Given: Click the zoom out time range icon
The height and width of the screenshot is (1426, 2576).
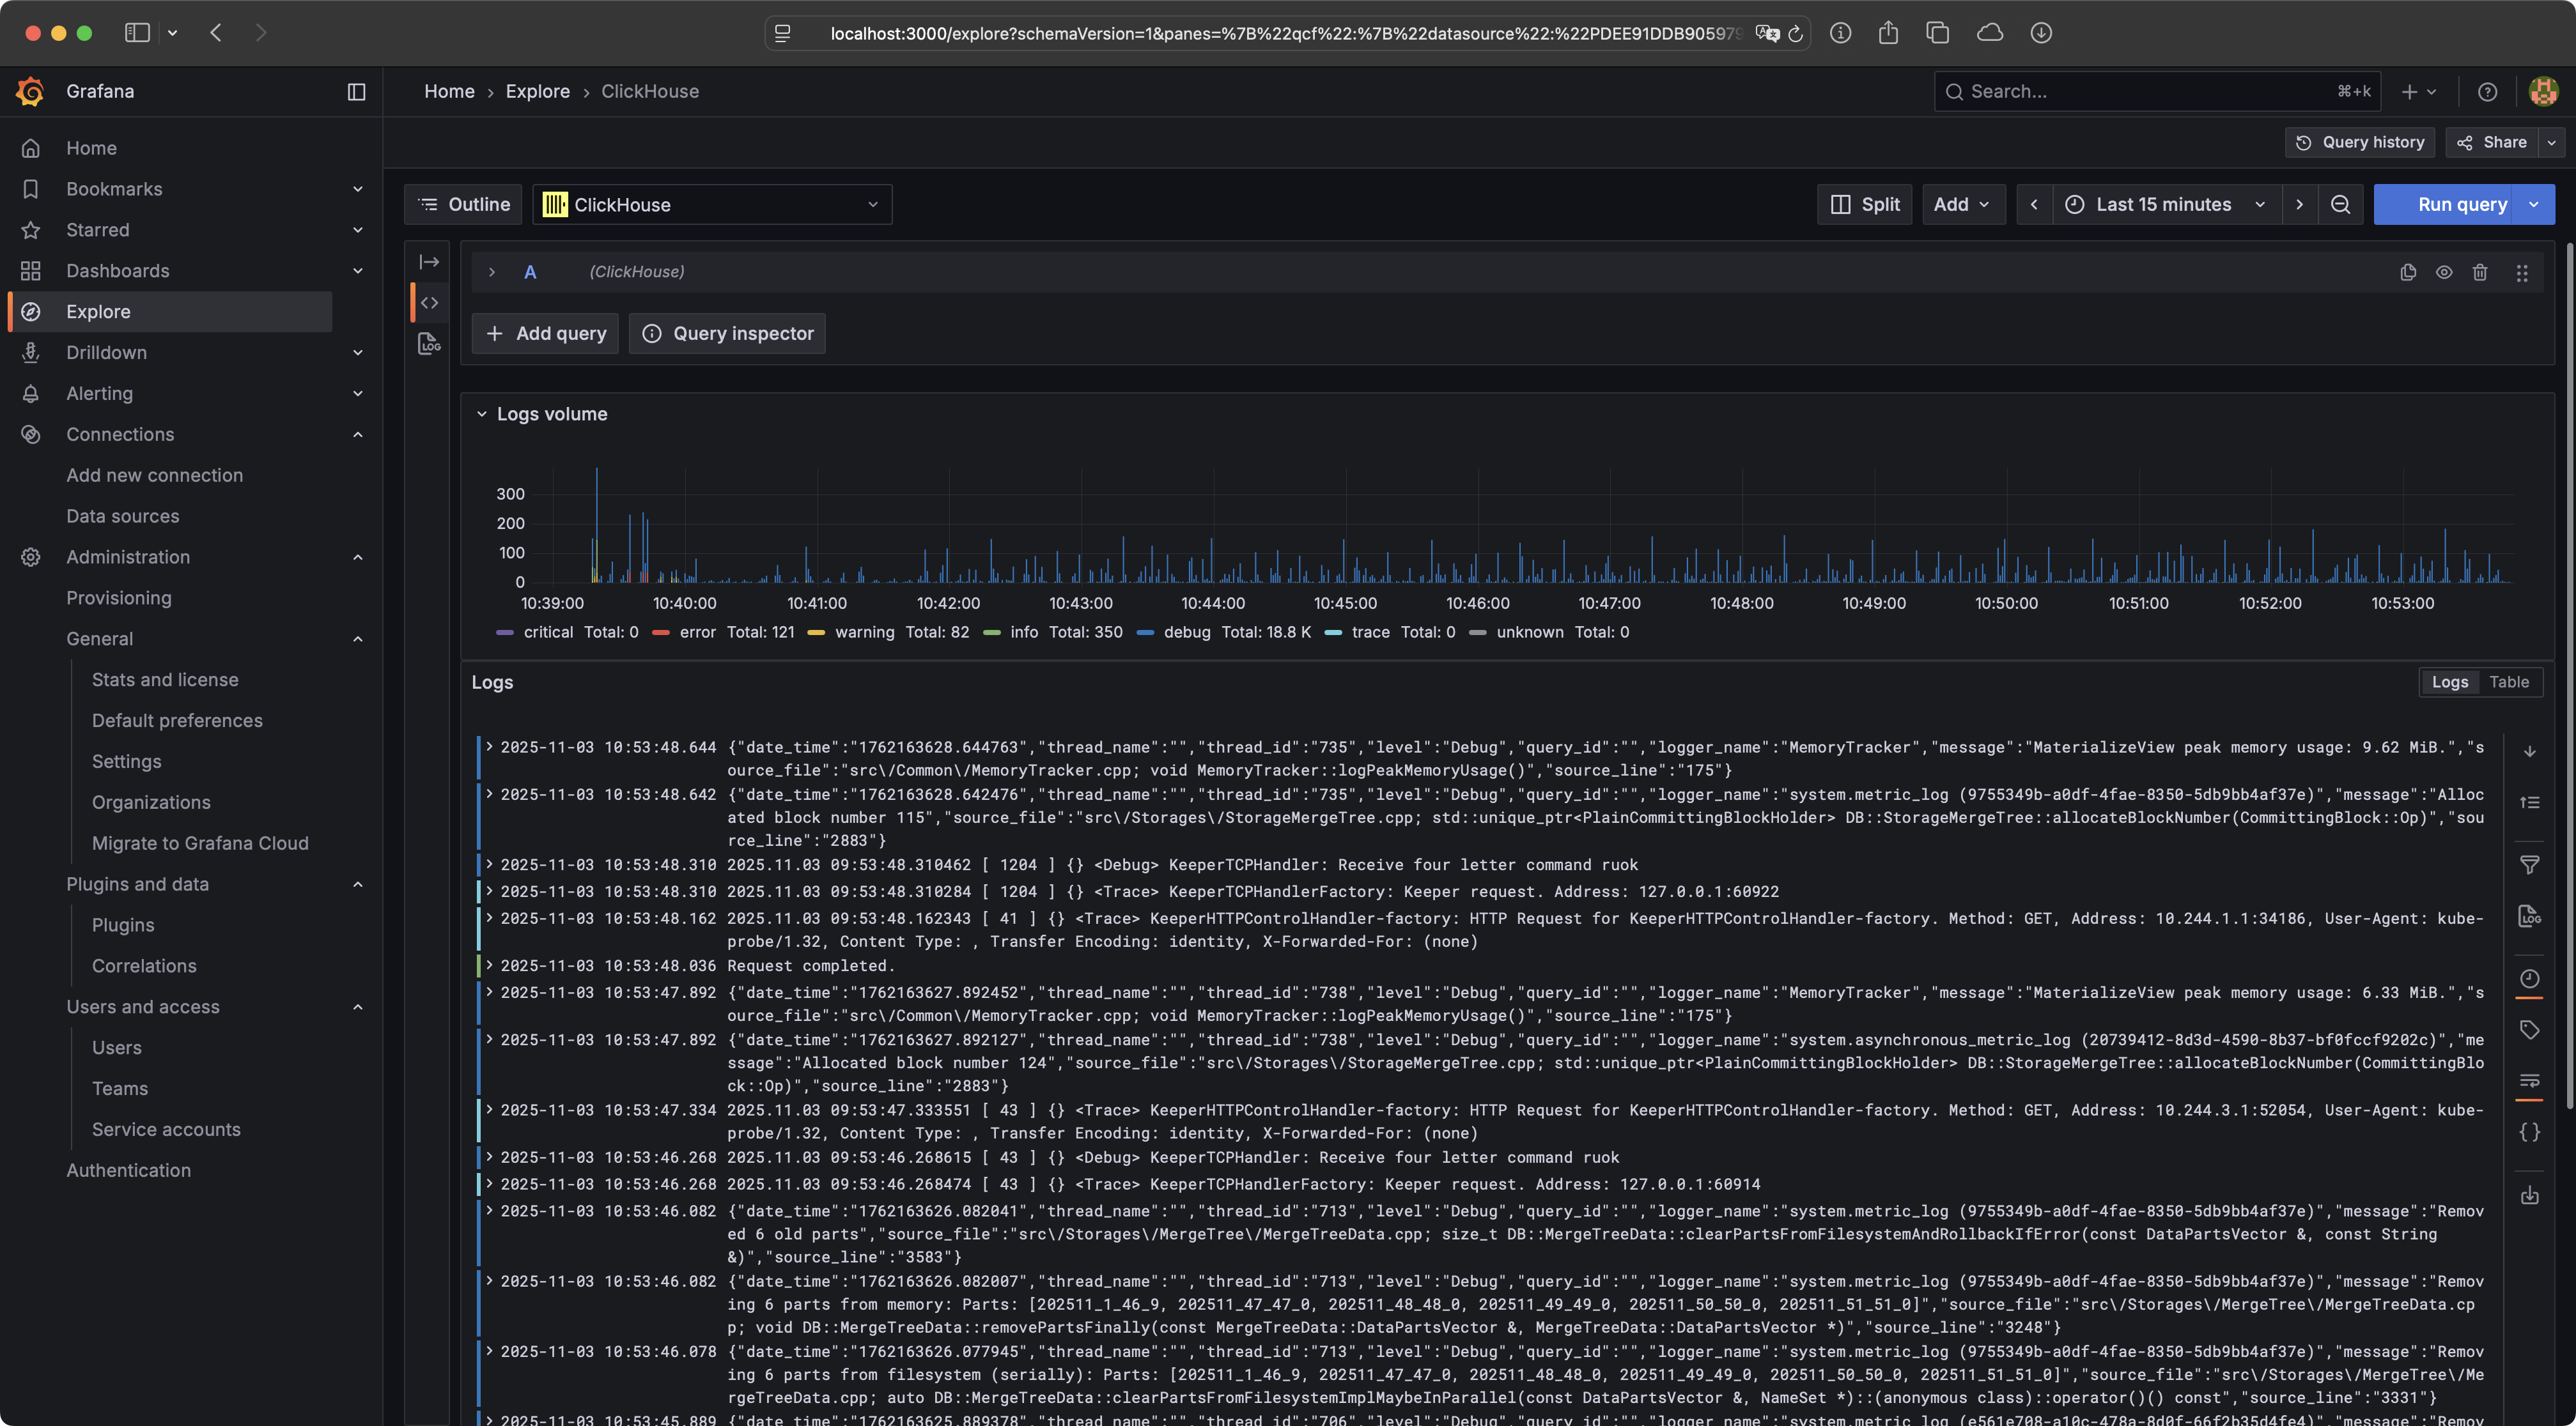Looking at the screenshot, I should 2340,204.
